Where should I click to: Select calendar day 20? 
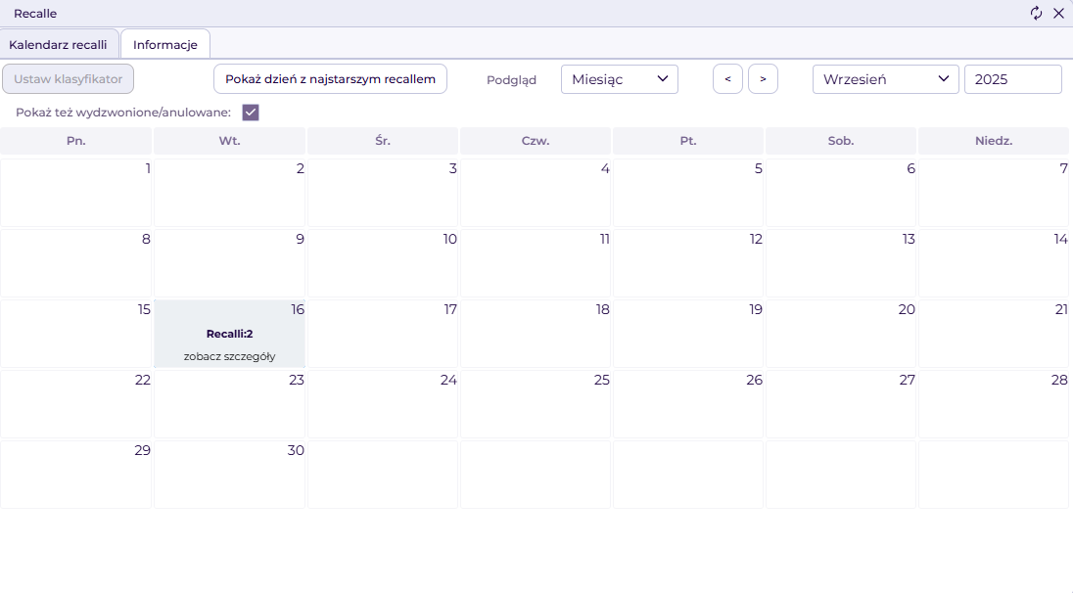tap(841, 334)
